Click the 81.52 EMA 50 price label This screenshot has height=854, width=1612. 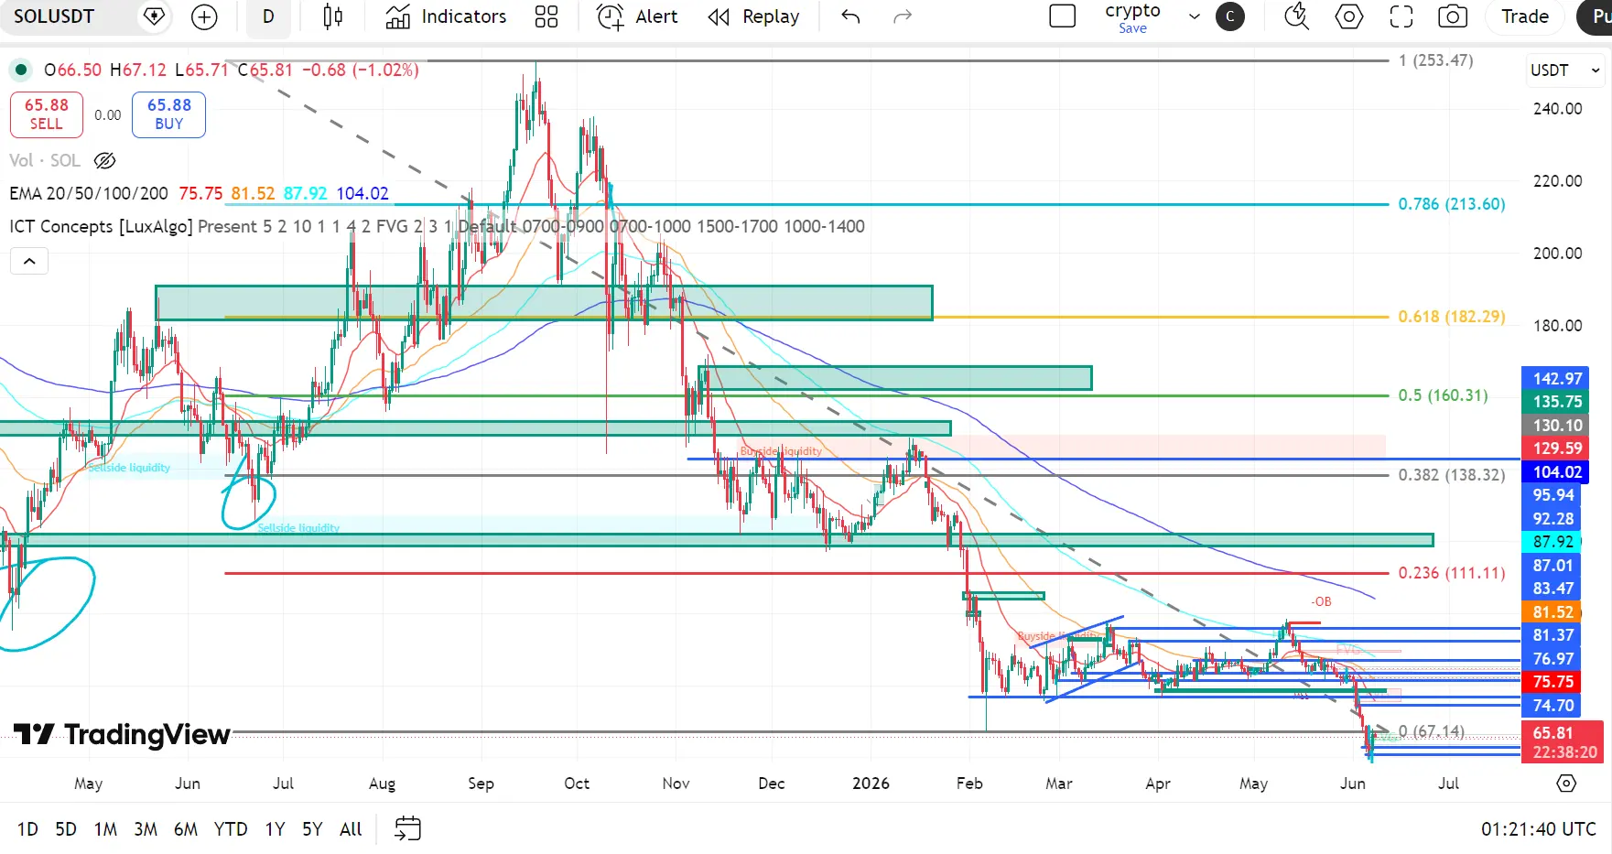1552,612
